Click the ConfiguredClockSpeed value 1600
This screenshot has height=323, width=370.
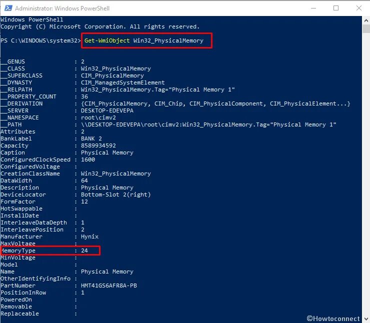coord(88,159)
